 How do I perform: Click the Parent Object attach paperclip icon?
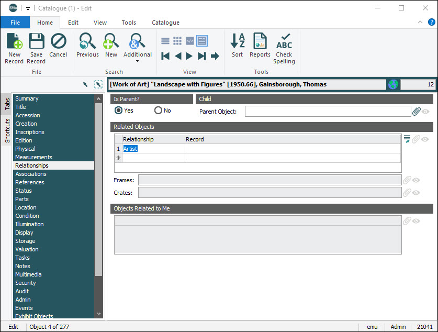click(x=417, y=111)
